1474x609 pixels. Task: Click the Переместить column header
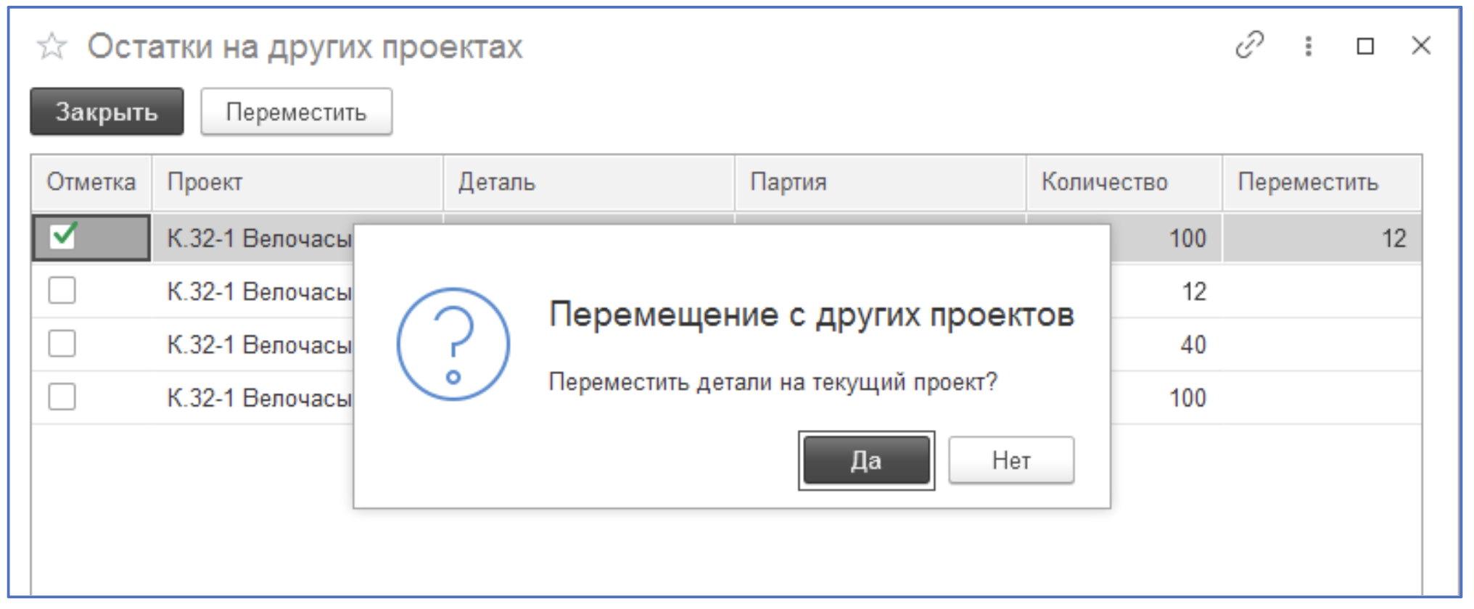(1321, 182)
